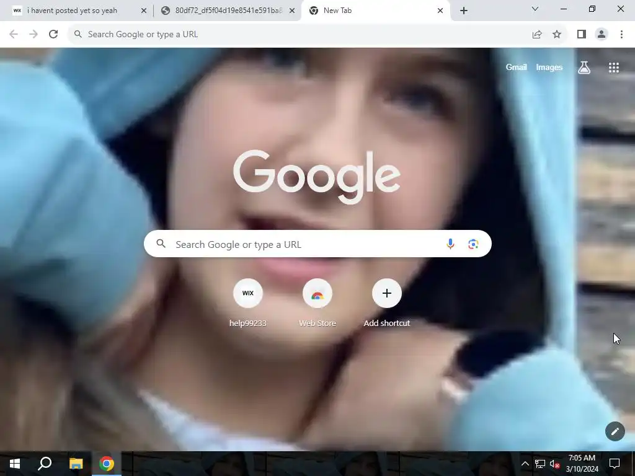The height and width of the screenshot is (476, 635).
Task: Open the Chrome profile avatar
Action: tap(602, 35)
